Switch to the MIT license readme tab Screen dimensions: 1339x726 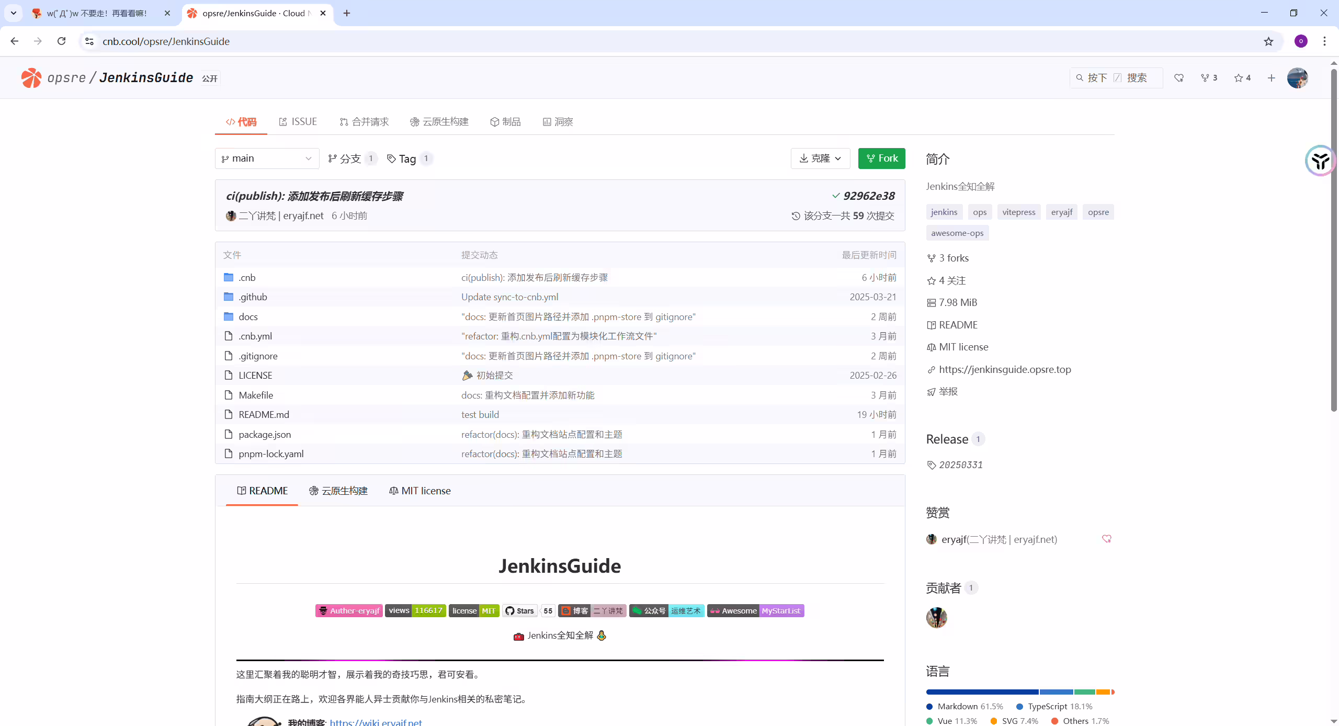(420, 491)
